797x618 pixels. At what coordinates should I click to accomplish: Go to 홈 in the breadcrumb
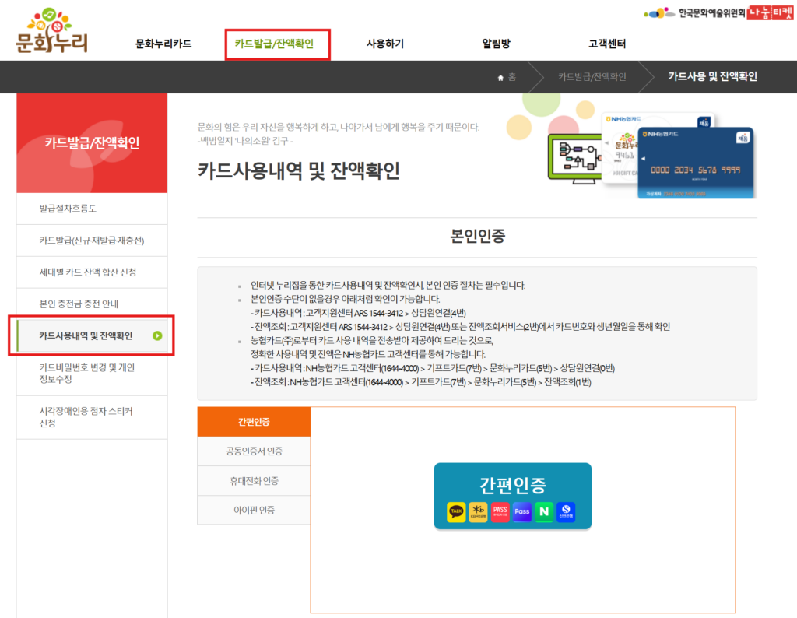point(512,77)
